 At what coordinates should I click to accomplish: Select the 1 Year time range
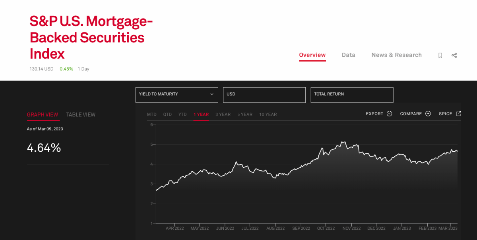pyautogui.click(x=201, y=114)
